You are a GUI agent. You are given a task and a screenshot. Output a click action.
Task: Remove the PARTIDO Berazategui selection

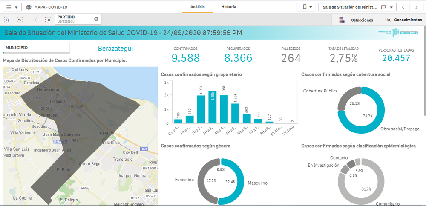click(96, 19)
